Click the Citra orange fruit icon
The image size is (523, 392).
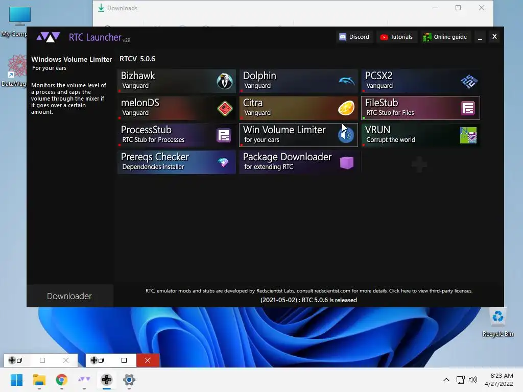coord(346,108)
